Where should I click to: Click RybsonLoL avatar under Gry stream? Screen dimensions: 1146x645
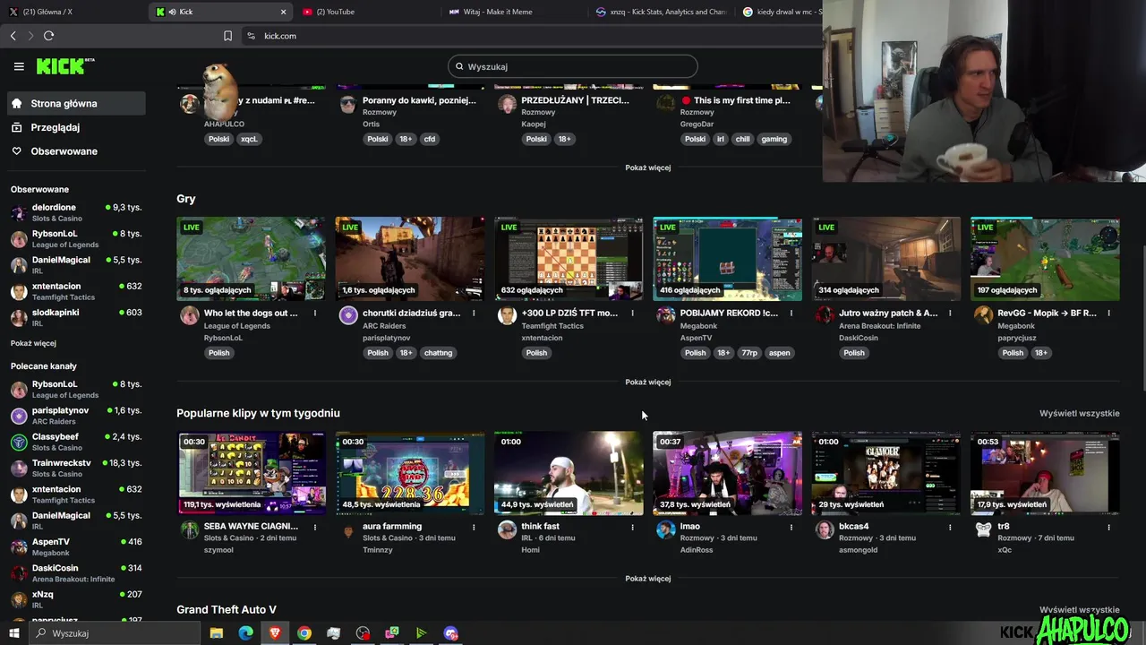(x=190, y=315)
